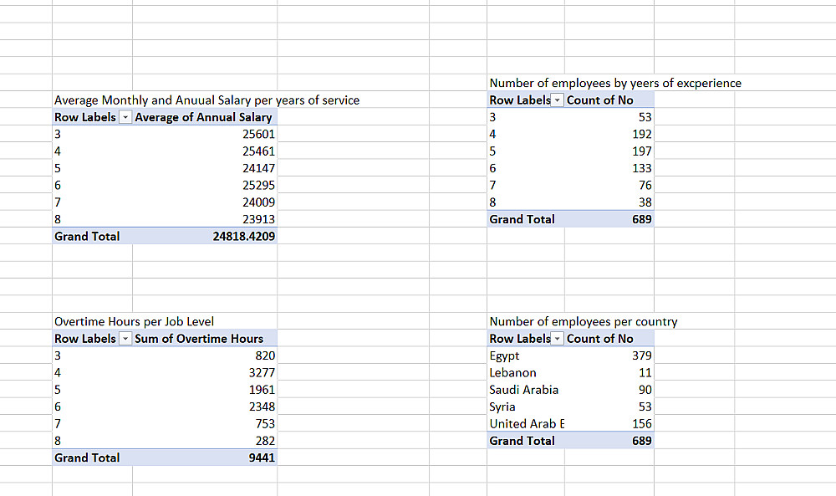
Task: Click the Egypt row label cell
Action: point(526,355)
